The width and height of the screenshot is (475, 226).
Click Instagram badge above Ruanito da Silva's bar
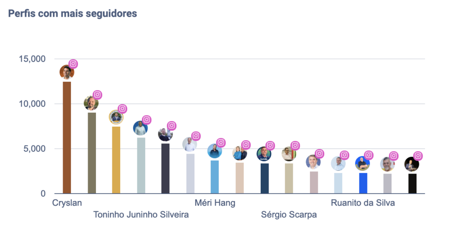point(369,155)
